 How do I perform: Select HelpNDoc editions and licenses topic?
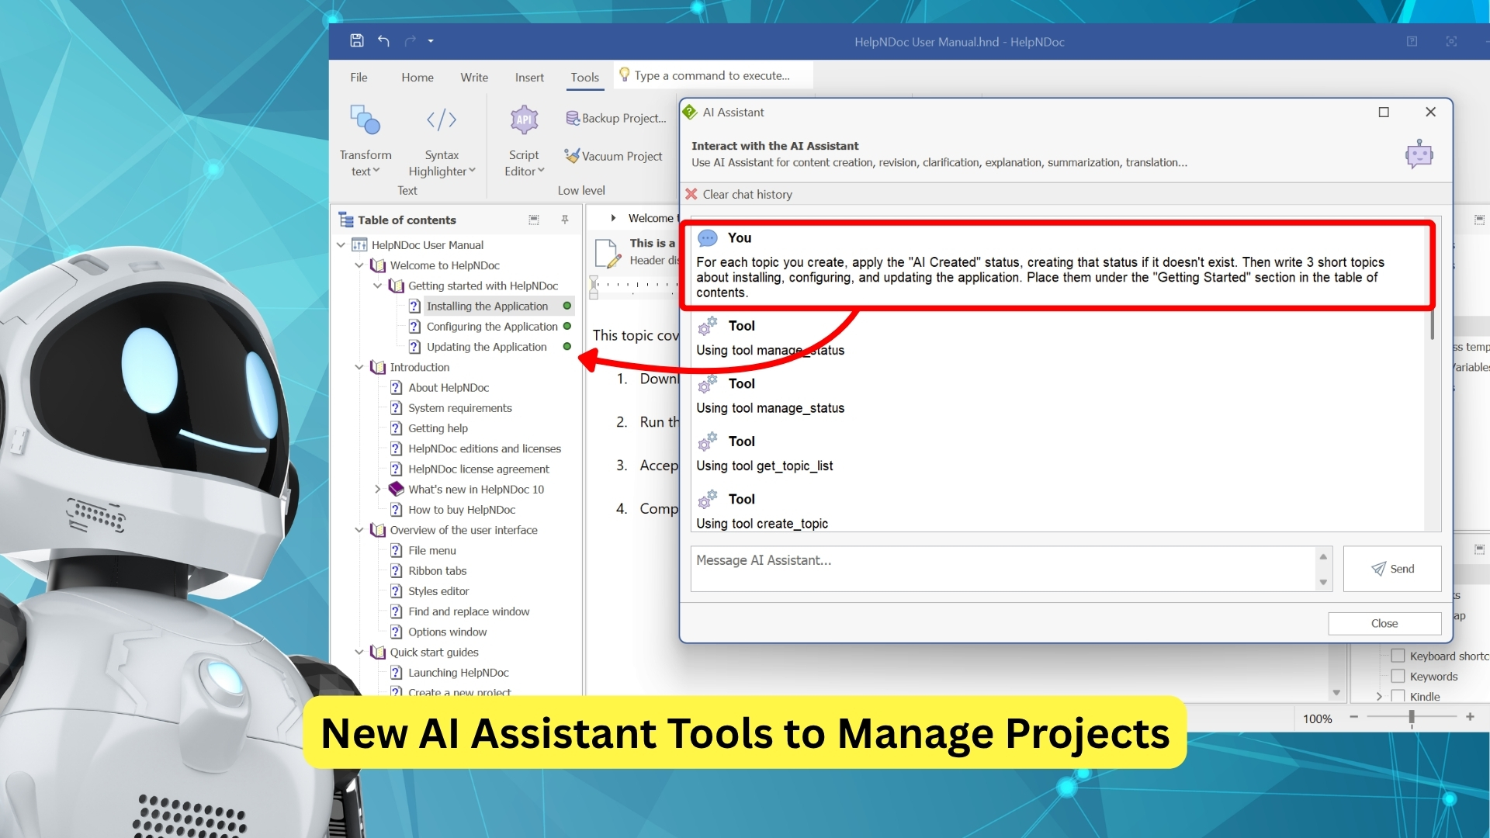[x=484, y=448]
